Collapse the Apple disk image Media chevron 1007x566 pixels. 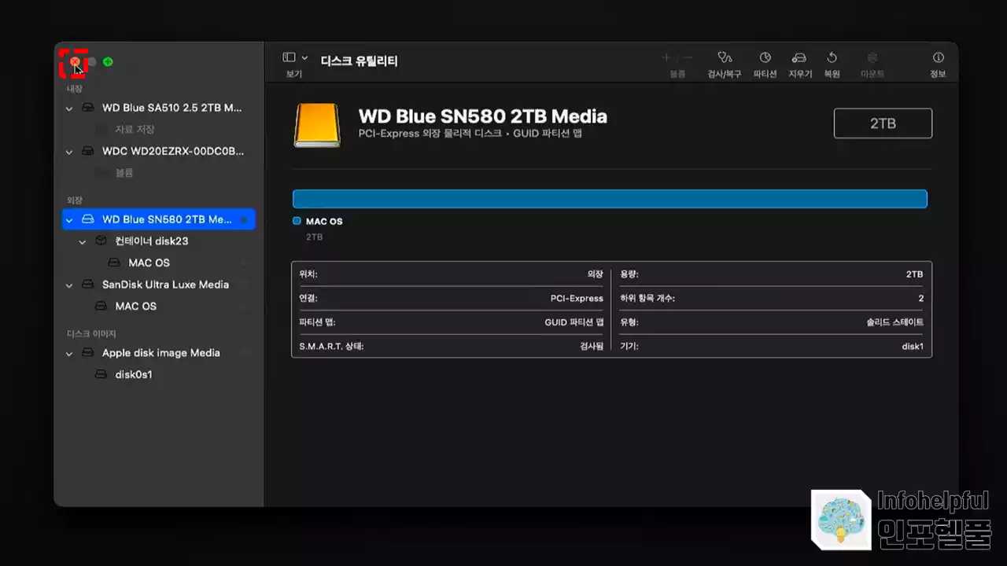[x=69, y=354]
